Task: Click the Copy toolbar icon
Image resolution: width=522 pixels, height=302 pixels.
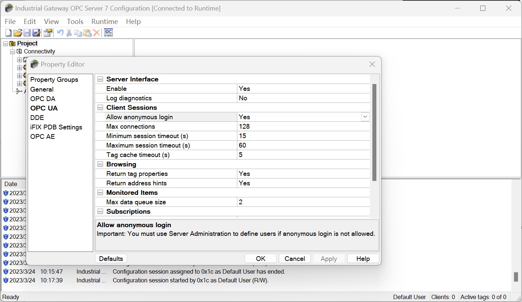Action: click(78, 33)
